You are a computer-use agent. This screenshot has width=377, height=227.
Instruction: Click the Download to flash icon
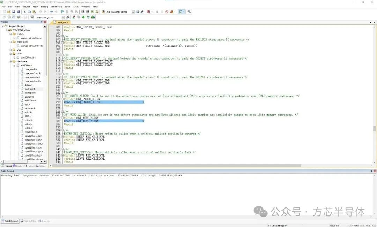(32, 17)
